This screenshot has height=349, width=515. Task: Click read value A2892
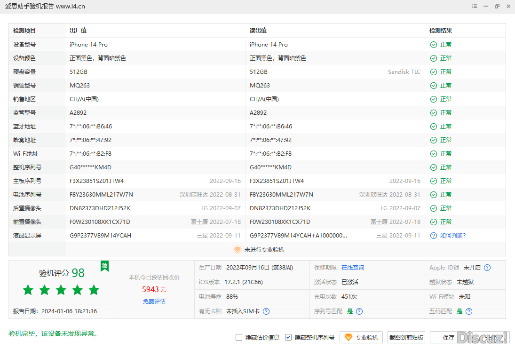click(x=258, y=112)
